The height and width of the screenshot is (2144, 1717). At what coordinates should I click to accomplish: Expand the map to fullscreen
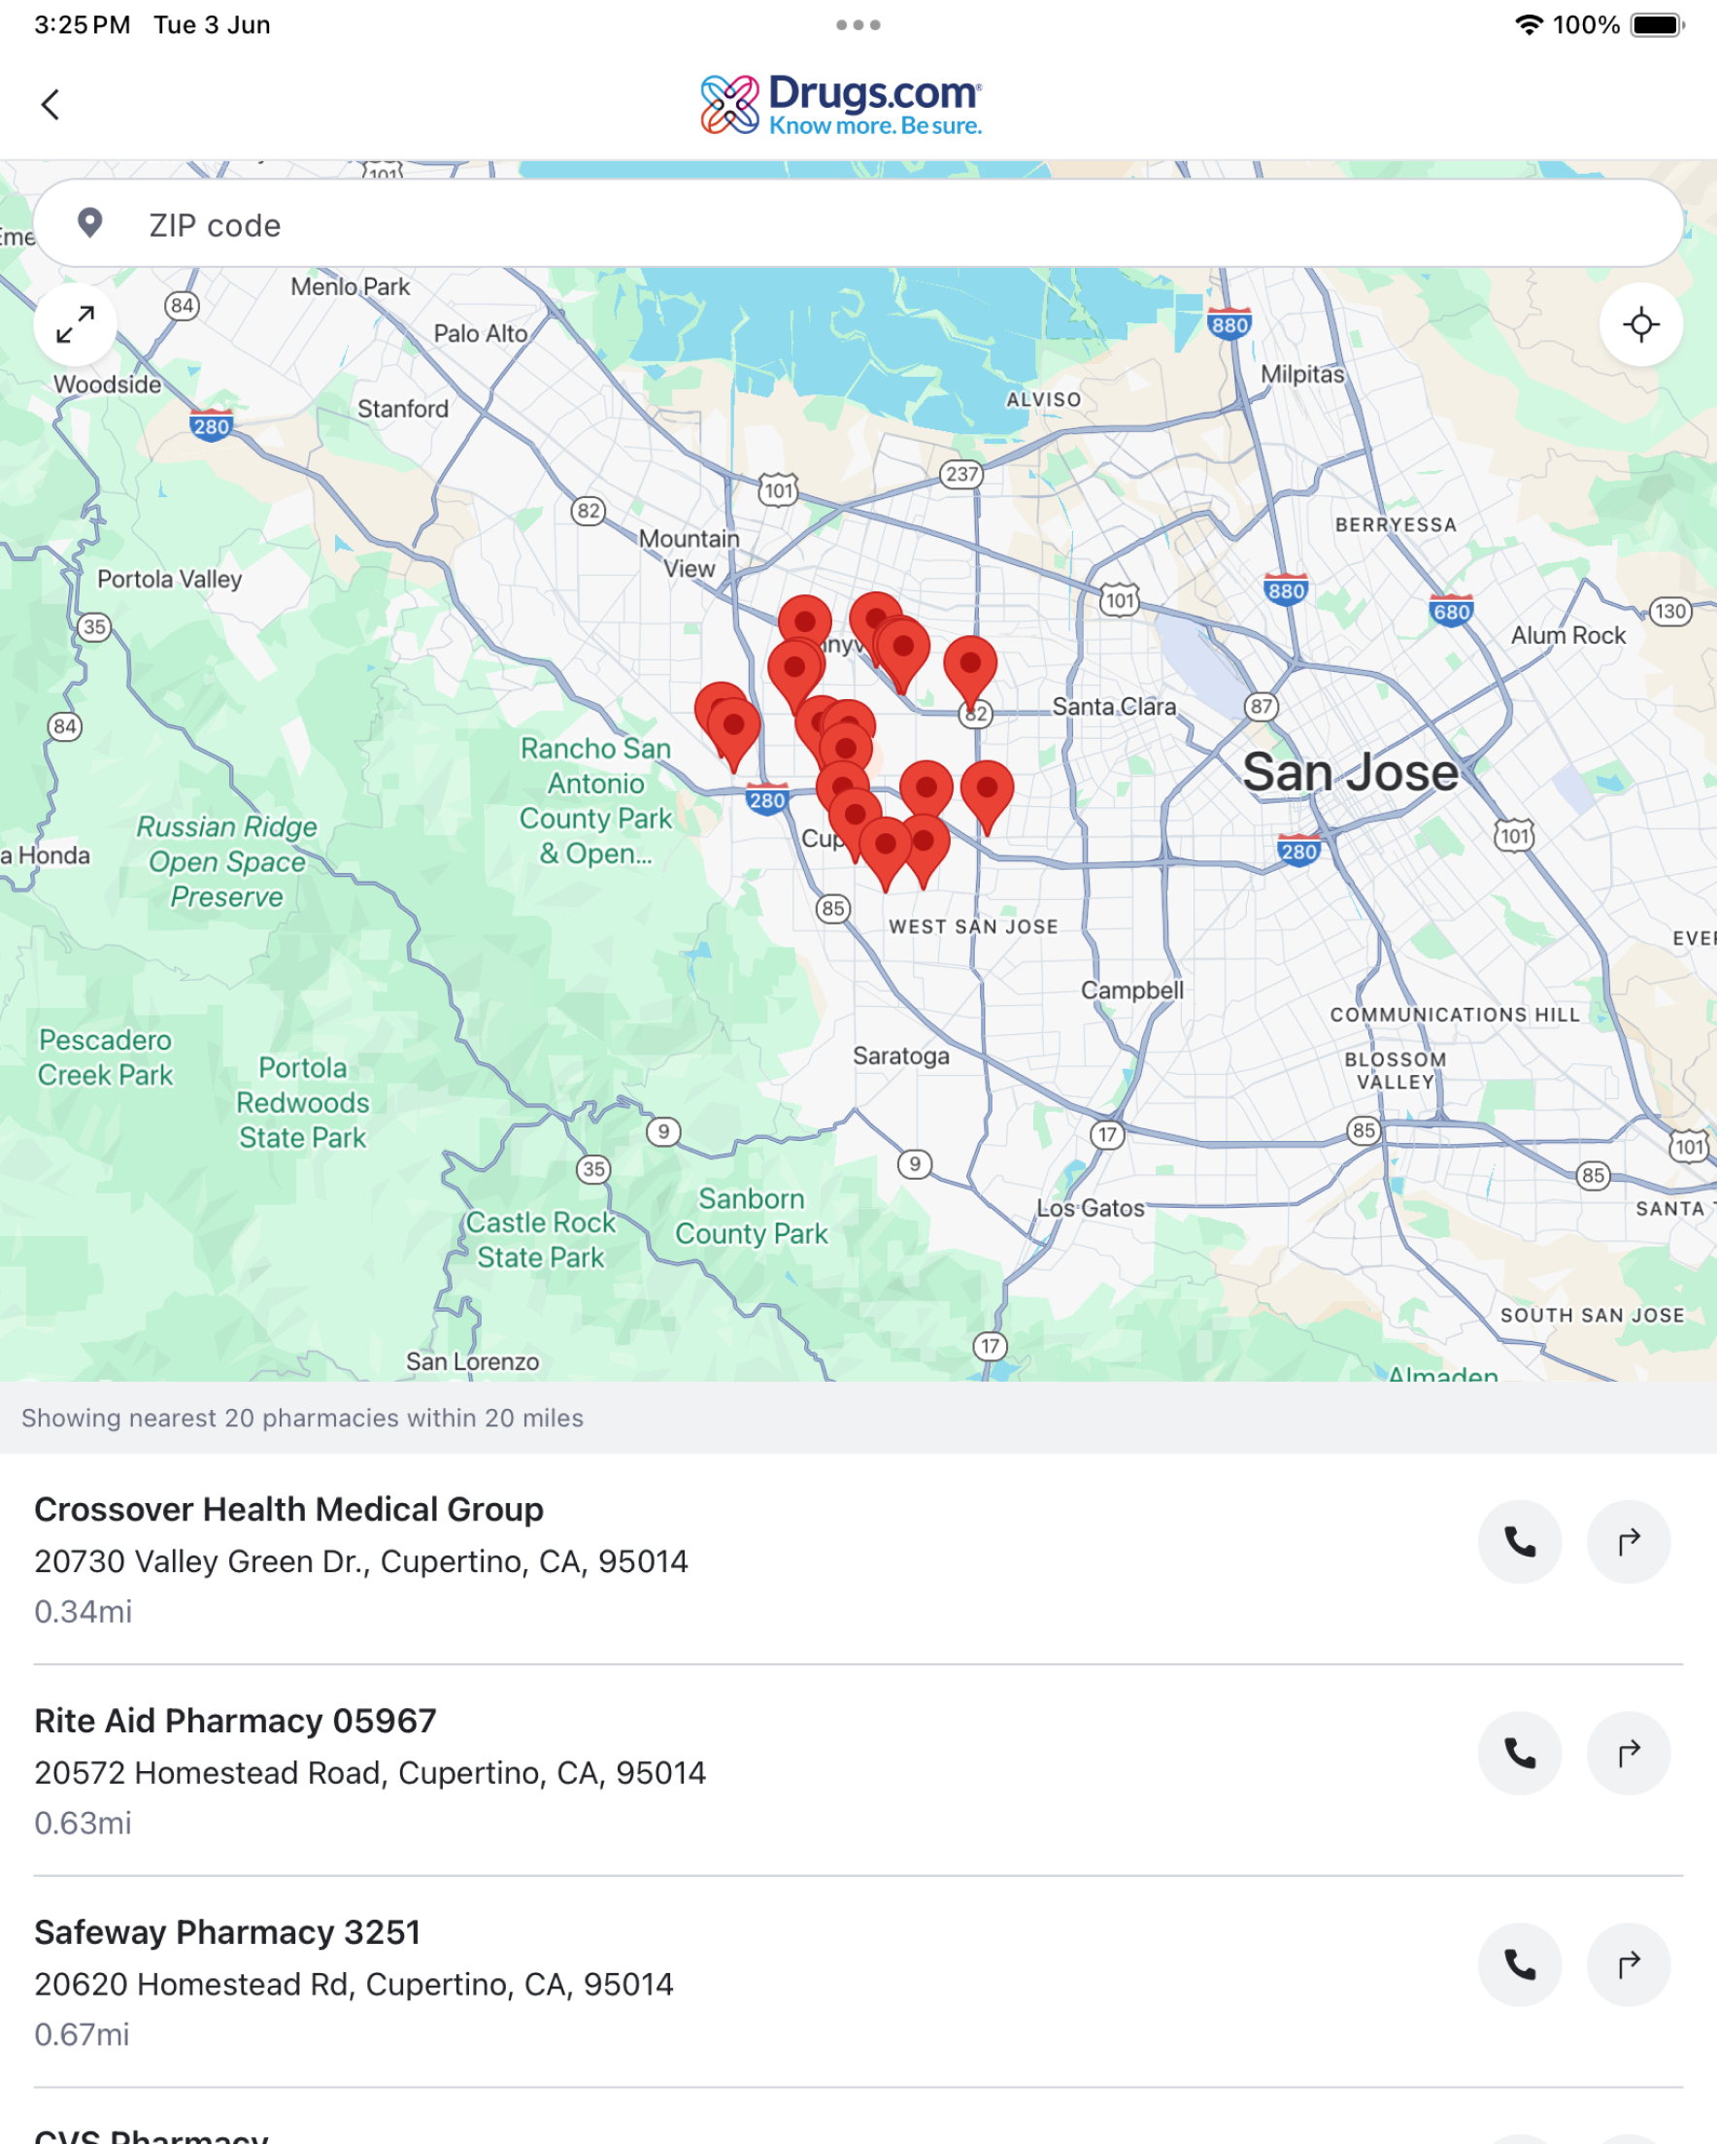click(76, 324)
